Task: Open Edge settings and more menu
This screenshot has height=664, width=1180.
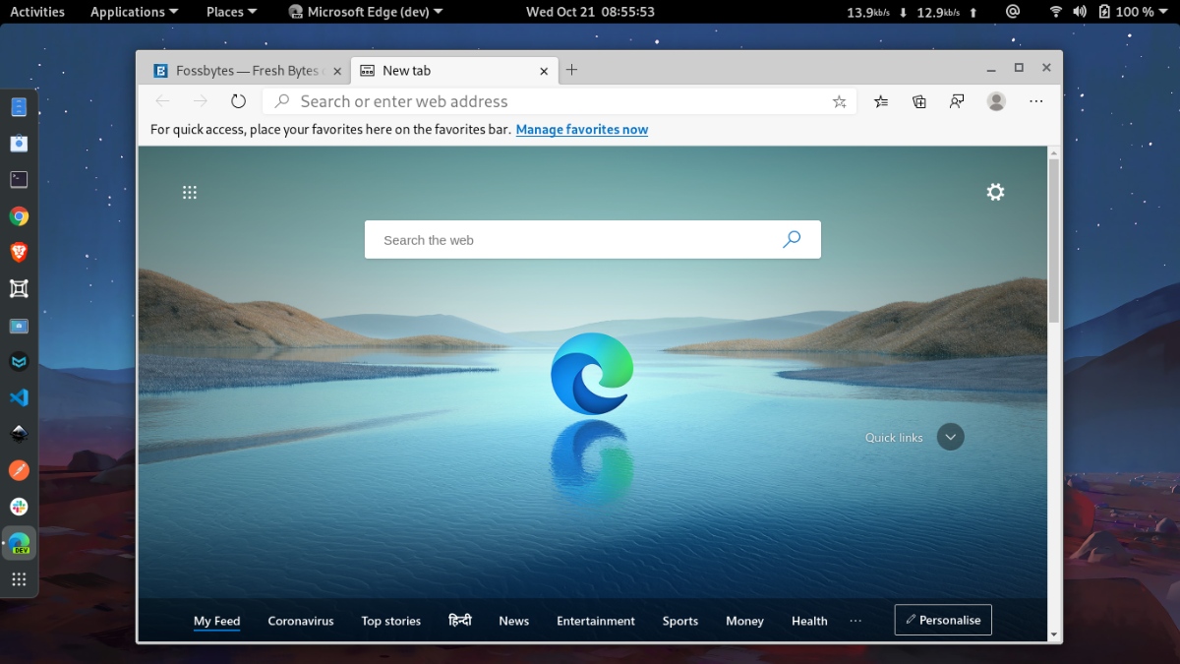Action: 1035,101
